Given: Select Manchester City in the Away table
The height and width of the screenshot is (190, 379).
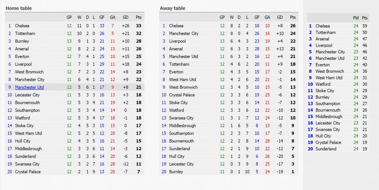Looking at the screenshot, I should click(184, 33).
